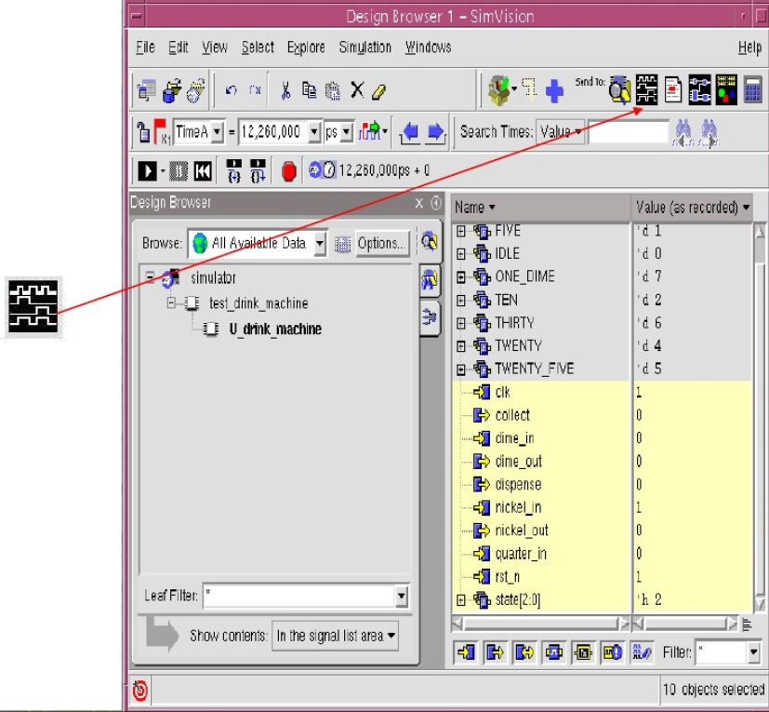
Task: Open the Windows menu
Action: 428,47
